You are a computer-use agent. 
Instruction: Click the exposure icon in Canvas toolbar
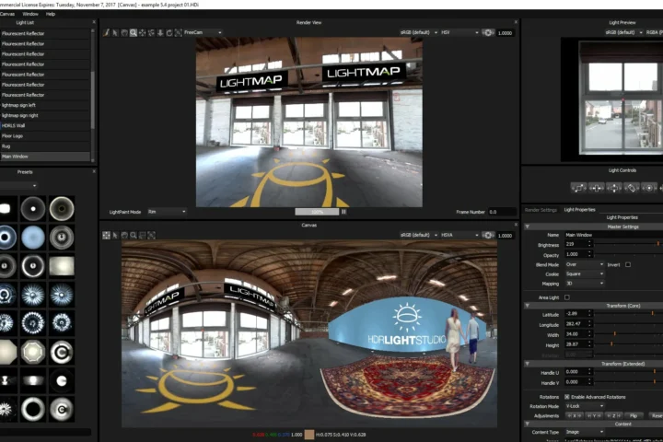point(488,235)
